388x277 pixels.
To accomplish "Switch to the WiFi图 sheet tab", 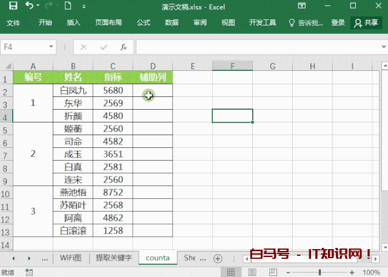I will tap(71, 258).
